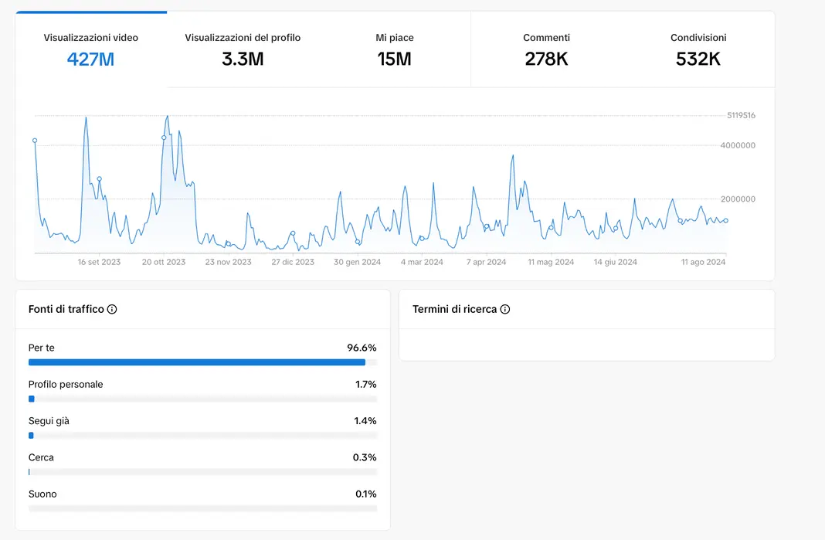
Task: Click the Per te traffic progress bar
Action: [202, 362]
